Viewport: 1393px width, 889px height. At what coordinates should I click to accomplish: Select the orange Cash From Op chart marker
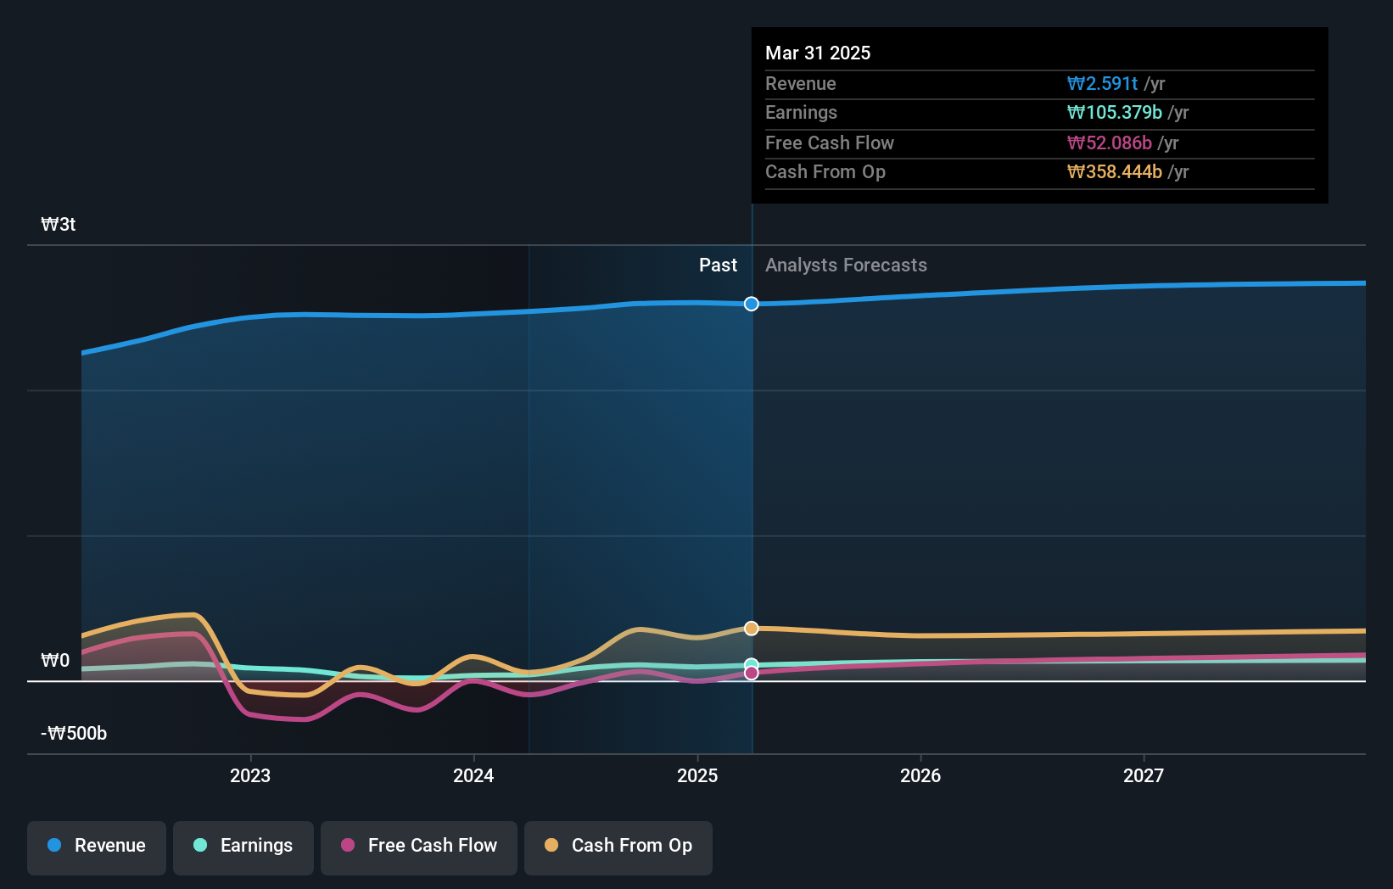pos(751,628)
